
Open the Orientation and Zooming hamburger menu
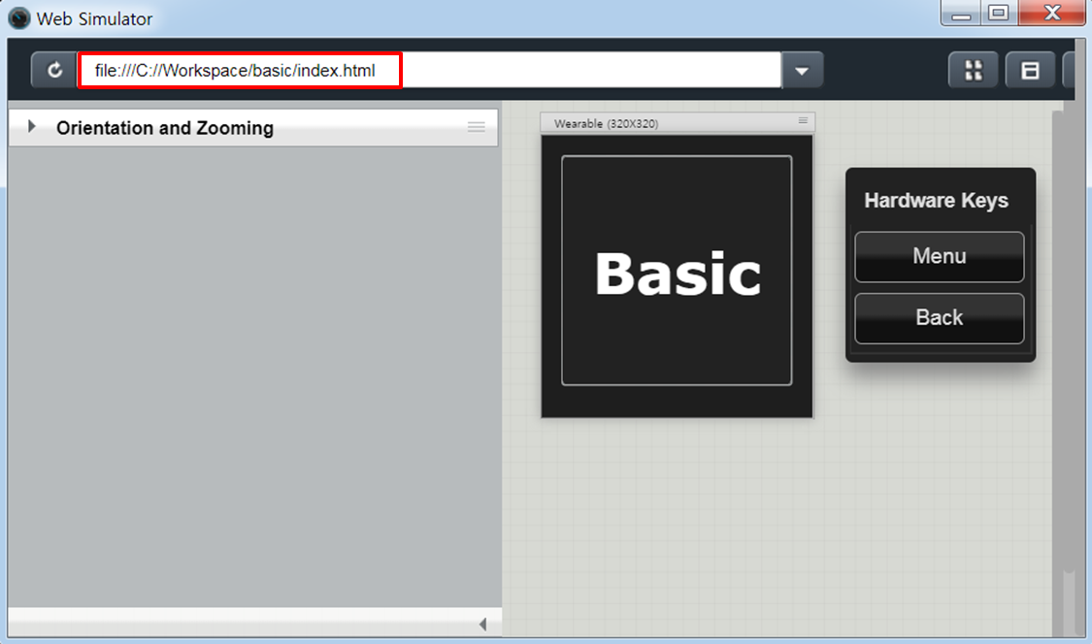pyautogui.click(x=476, y=126)
